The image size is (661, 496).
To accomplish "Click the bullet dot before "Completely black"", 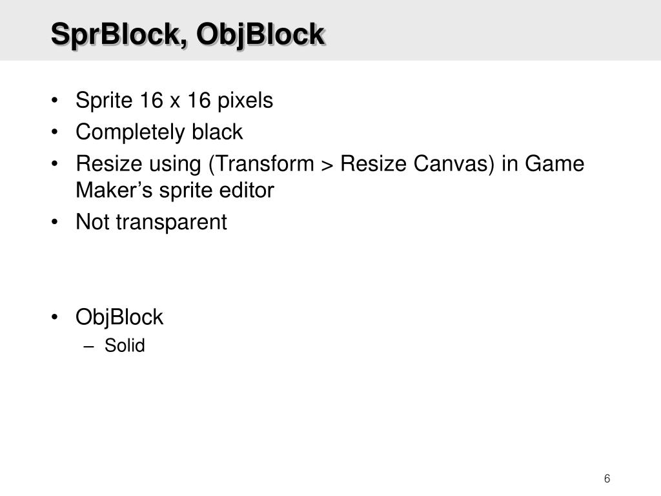I will 54,132.
